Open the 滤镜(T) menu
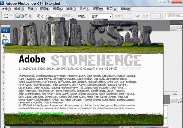This screenshot has height=128, width=183. 71,9
